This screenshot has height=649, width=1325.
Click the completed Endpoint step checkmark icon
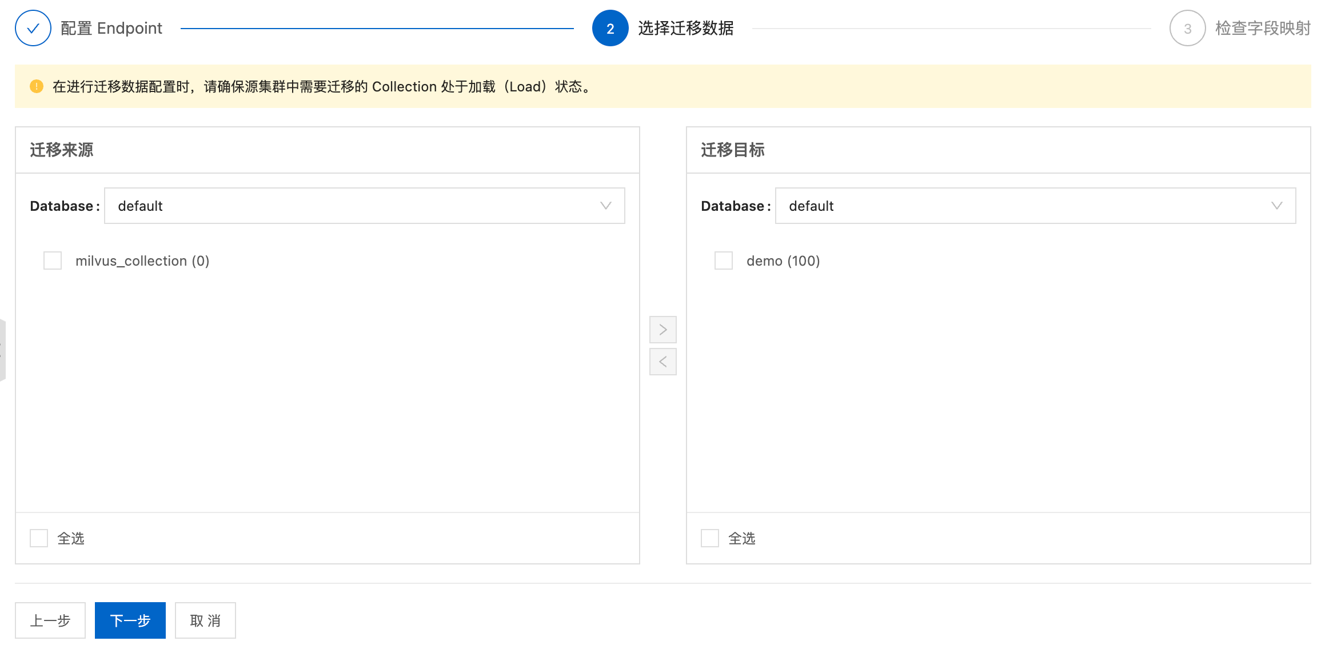coord(33,28)
